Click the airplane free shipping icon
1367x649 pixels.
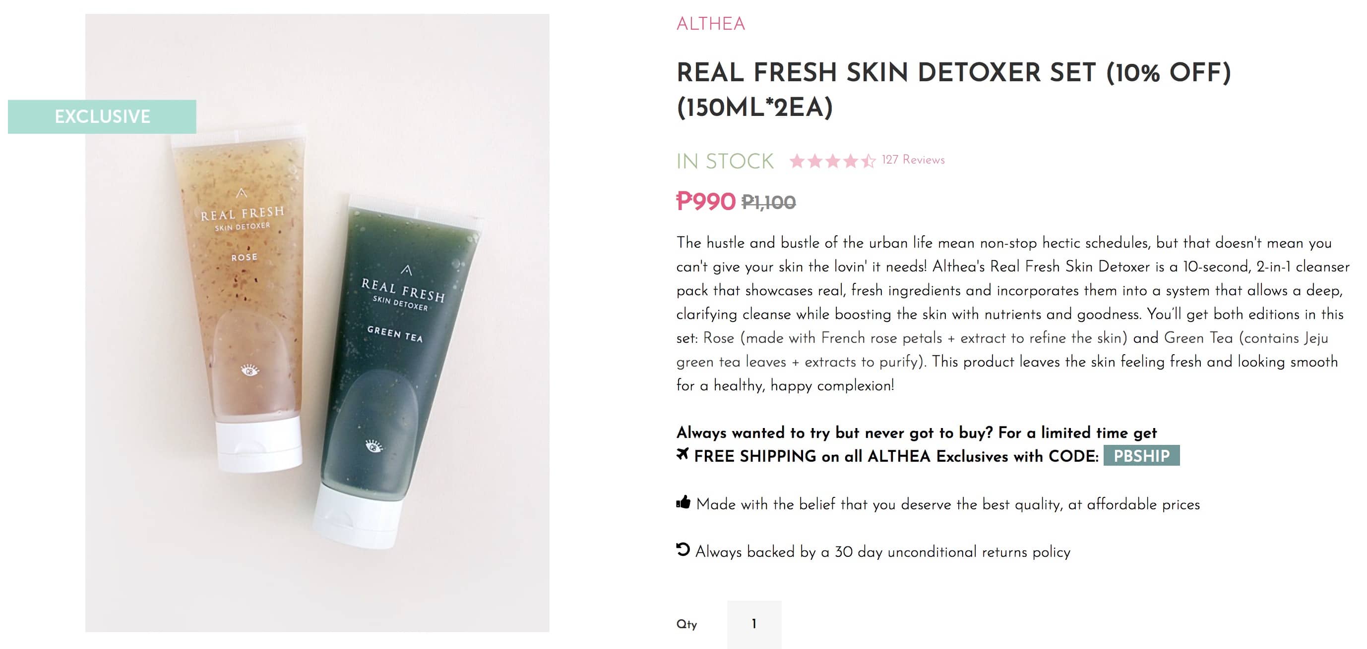[x=683, y=454]
